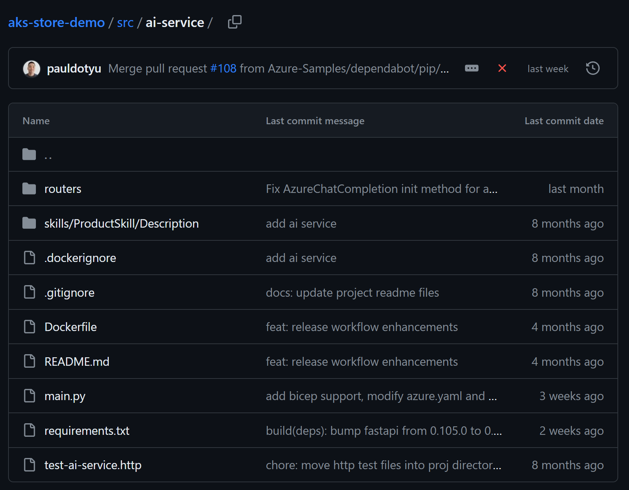View 'Fix AzureChatCompletion init method' commit
This screenshot has width=629, height=490.
(381, 189)
